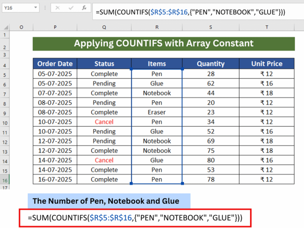Click the 'Unit Price' header cell
Image resolution: width=304 pixels, height=228 pixels.
coord(267,64)
